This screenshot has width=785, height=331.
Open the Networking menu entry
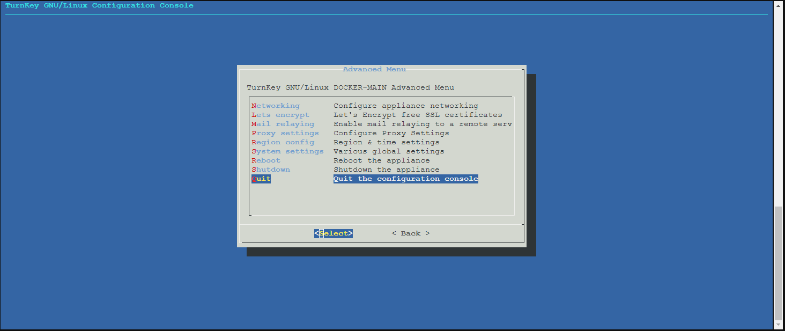click(276, 106)
